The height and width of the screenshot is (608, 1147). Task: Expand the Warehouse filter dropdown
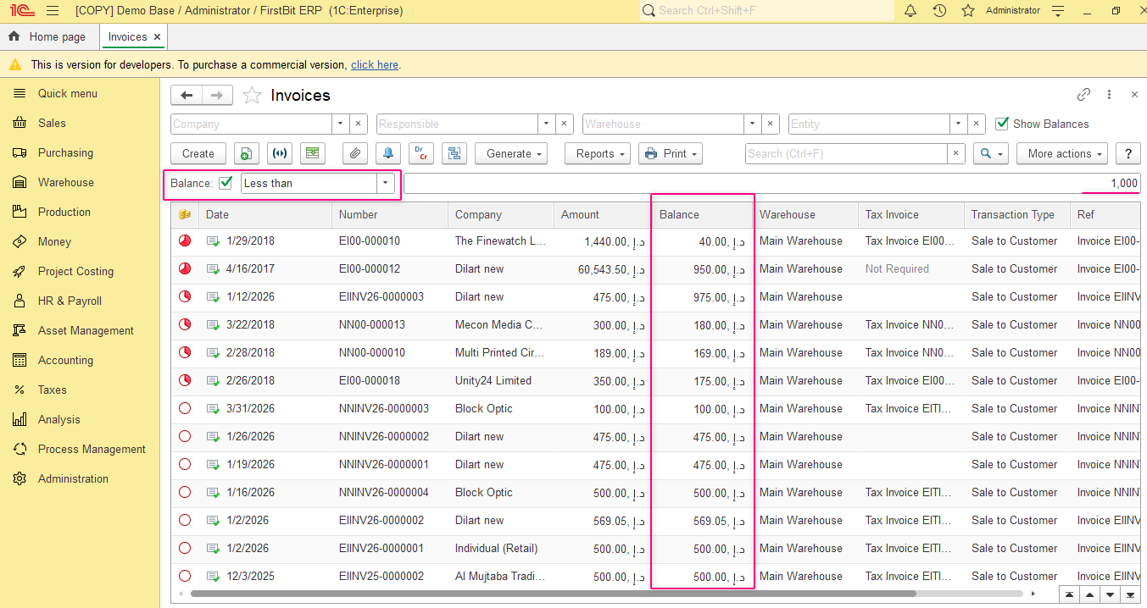[753, 124]
